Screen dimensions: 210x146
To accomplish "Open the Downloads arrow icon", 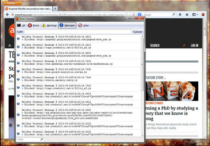I will tap(180, 14).
